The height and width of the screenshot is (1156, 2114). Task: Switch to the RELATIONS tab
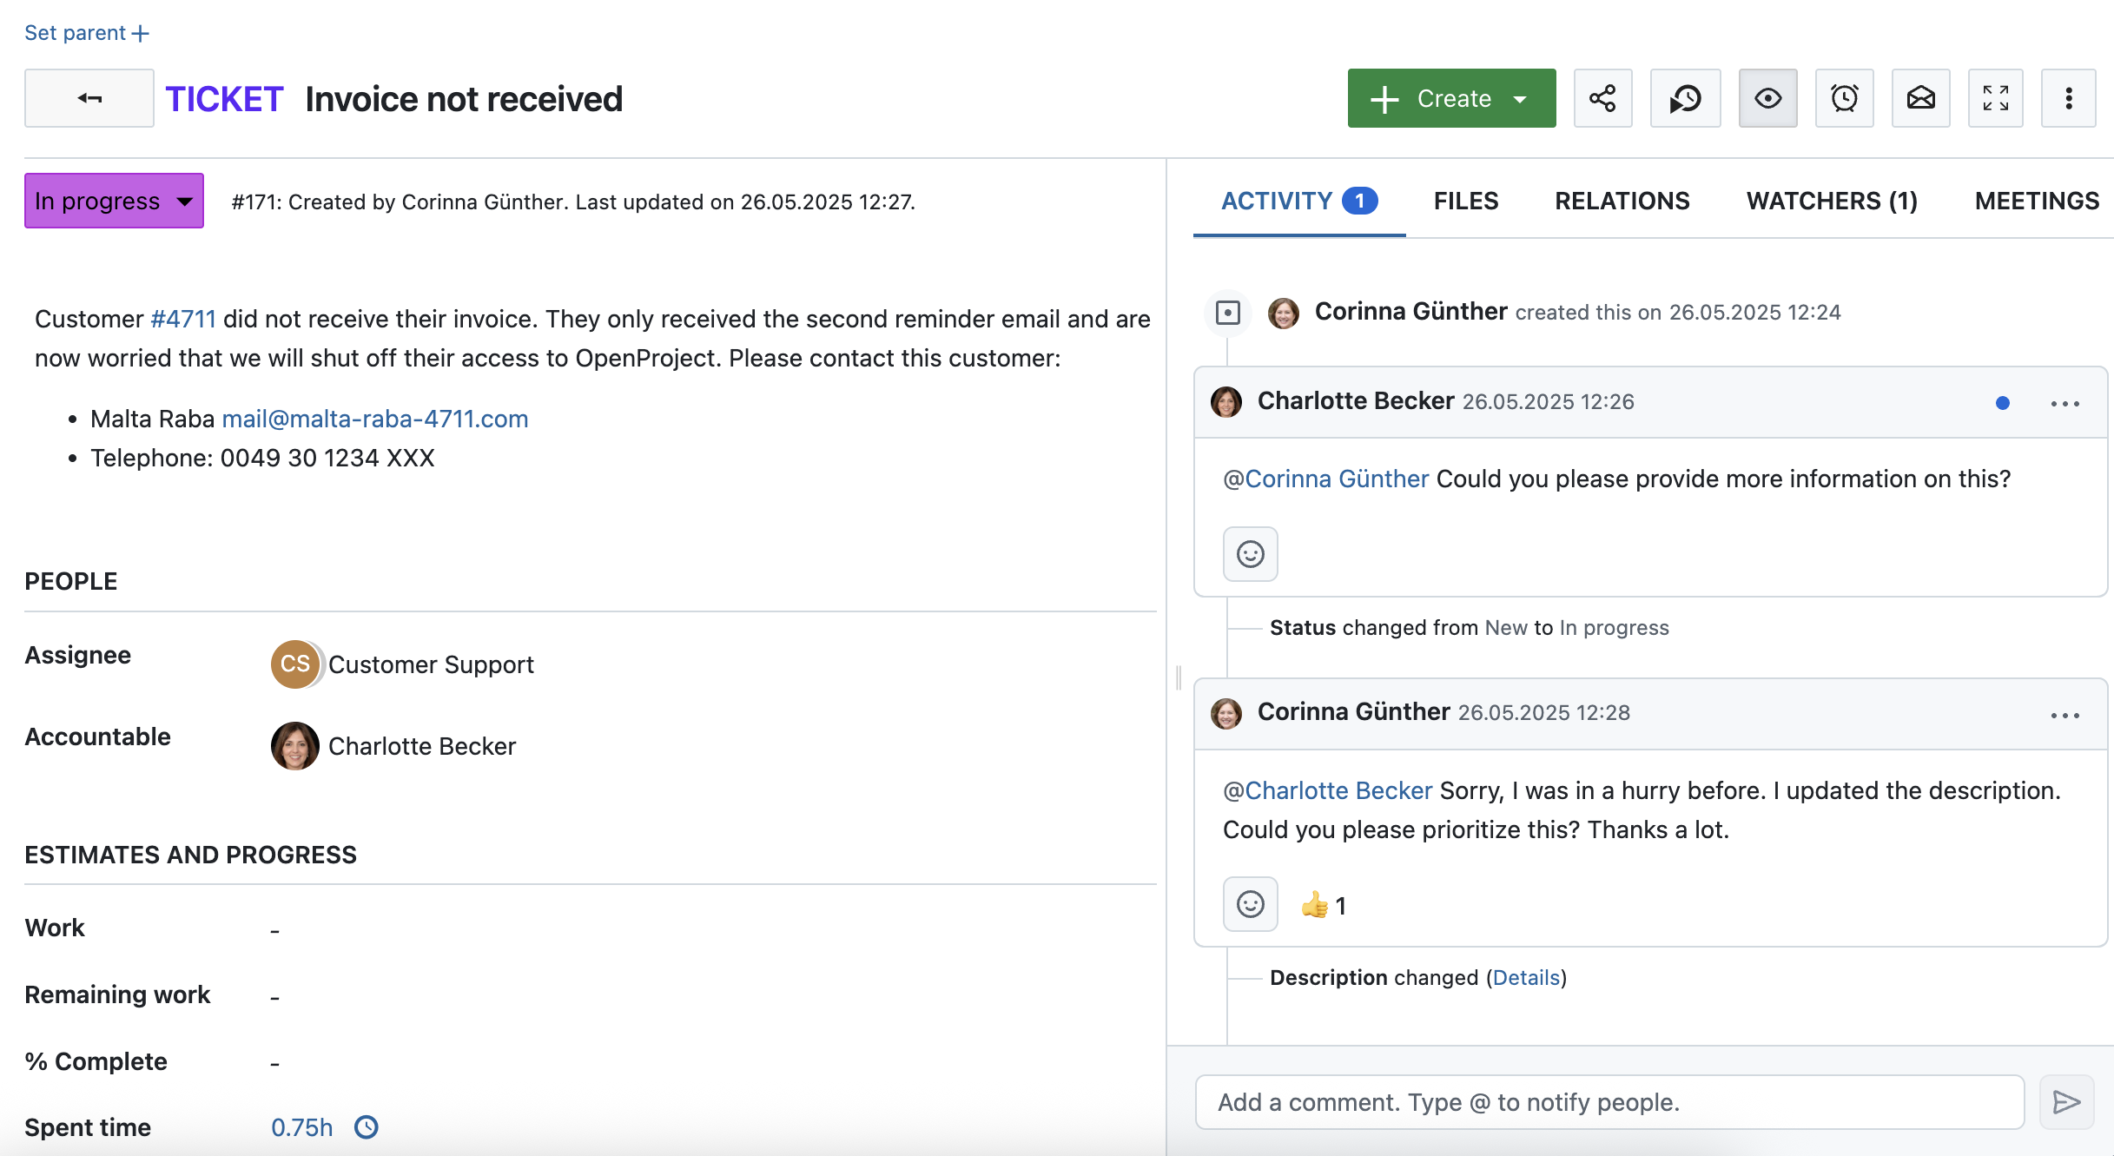1621,201
